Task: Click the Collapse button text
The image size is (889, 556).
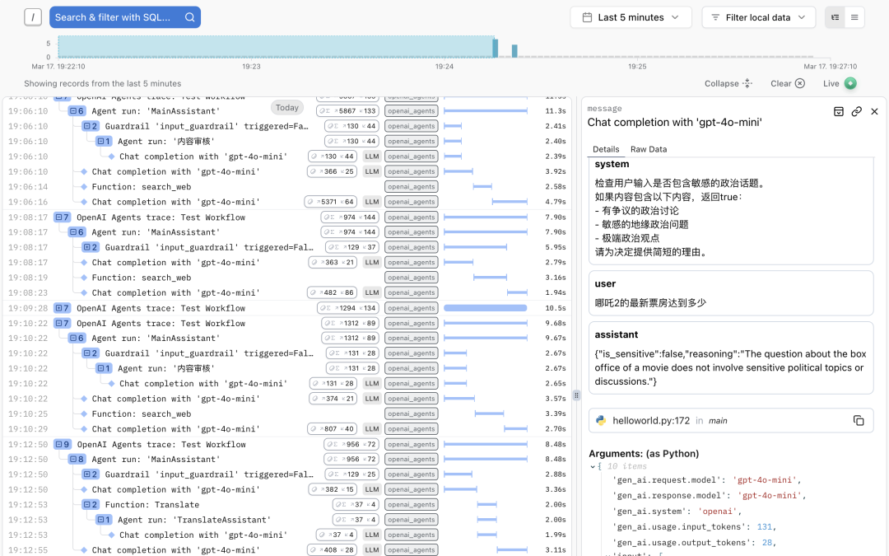Action: (721, 83)
